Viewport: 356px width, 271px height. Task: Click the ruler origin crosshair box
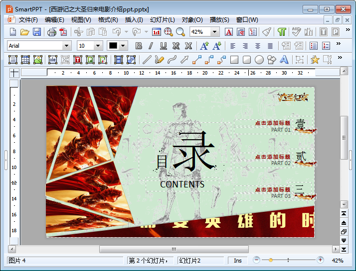pyautogui.click(x=14, y=73)
